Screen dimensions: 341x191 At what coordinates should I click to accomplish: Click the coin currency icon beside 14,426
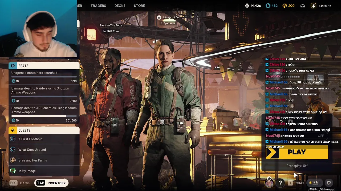tap(247, 6)
